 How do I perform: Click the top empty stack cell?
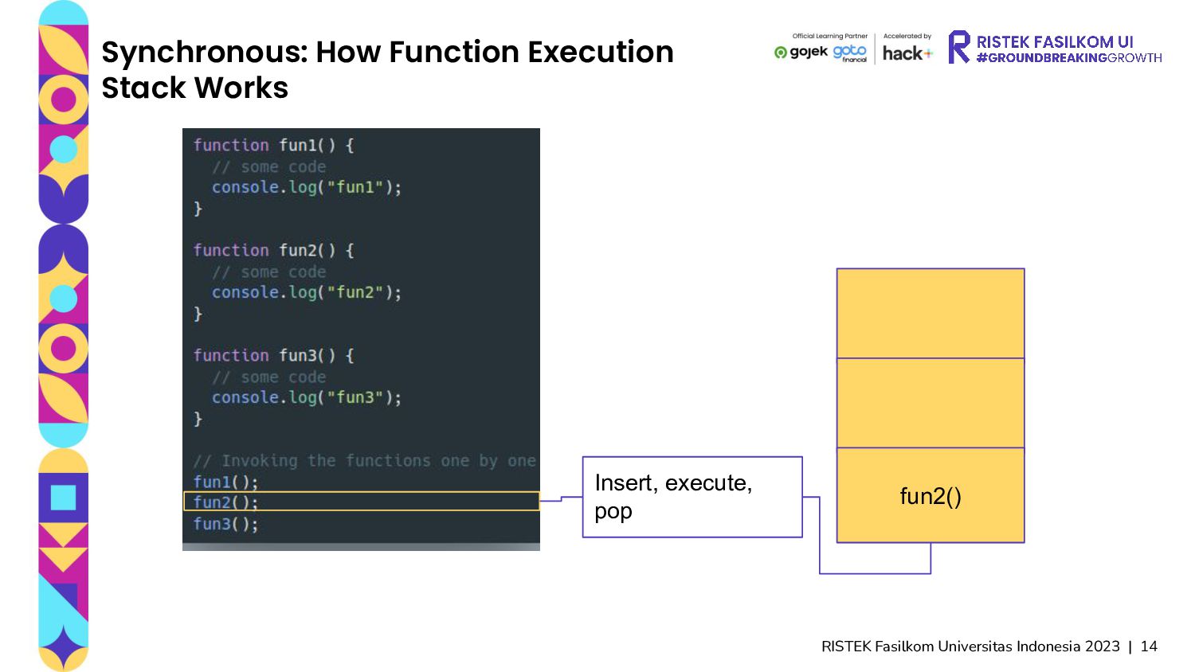point(931,314)
